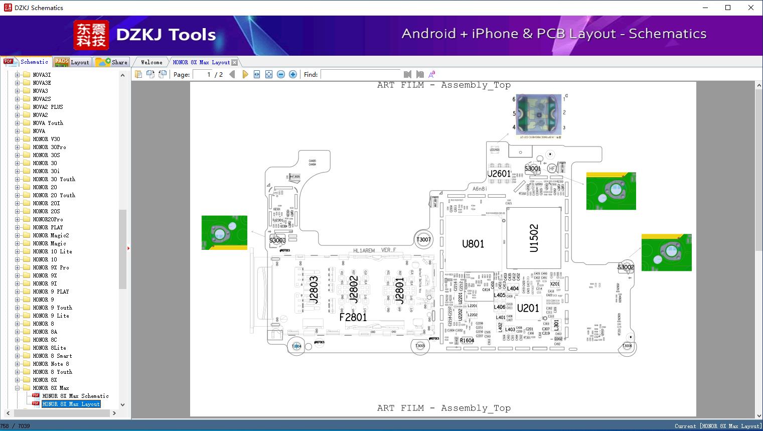Click the U801 chip label on the layout
This screenshot has width=763, height=431.
click(473, 244)
